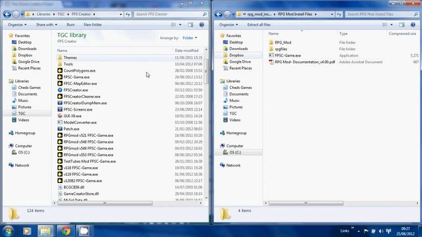
Task: Click clock in system tray
Action: pyautogui.click(x=406, y=231)
